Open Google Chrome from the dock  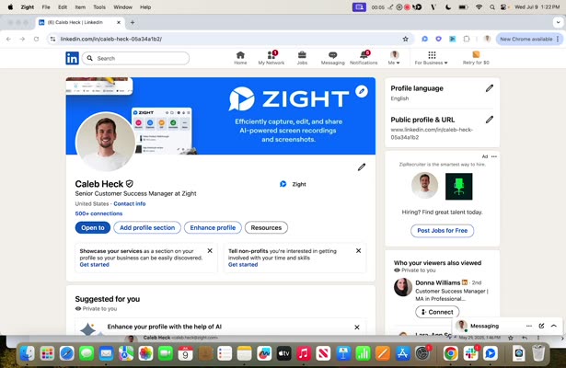450,353
